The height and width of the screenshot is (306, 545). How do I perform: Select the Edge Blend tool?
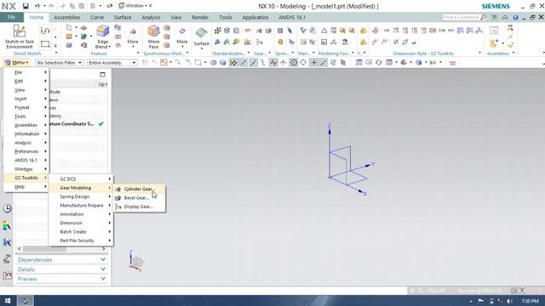click(102, 37)
